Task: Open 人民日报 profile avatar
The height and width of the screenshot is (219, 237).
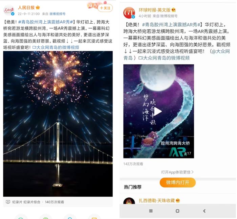Action: (9, 10)
